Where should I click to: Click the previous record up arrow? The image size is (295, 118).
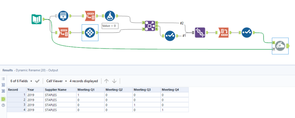(x=107, y=81)
